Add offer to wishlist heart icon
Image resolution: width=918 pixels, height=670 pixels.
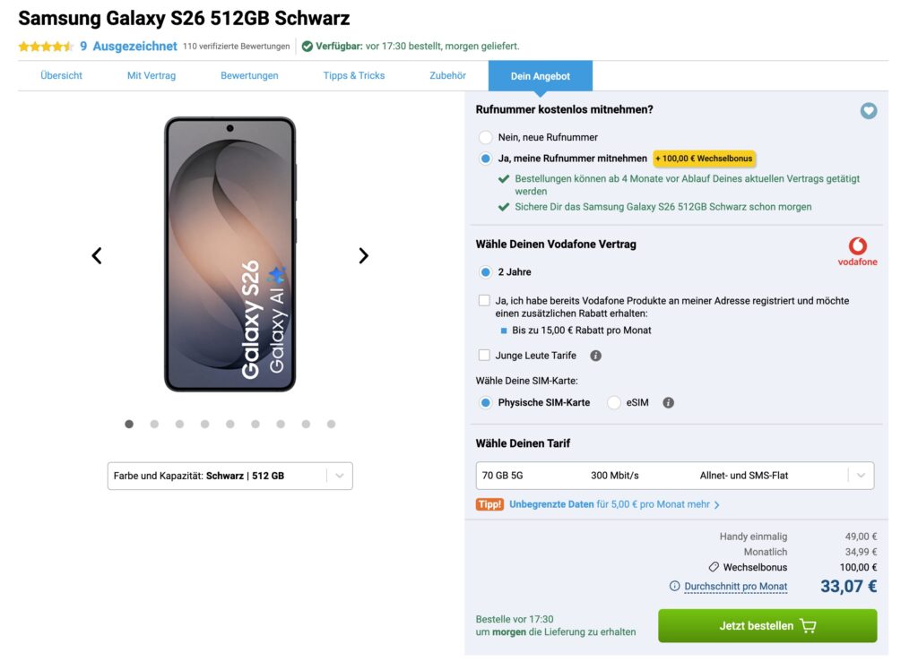(868, 110)
